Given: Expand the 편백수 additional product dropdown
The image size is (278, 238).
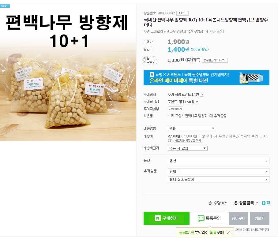Looking at the screenshot, I should (x=219, y=172).
